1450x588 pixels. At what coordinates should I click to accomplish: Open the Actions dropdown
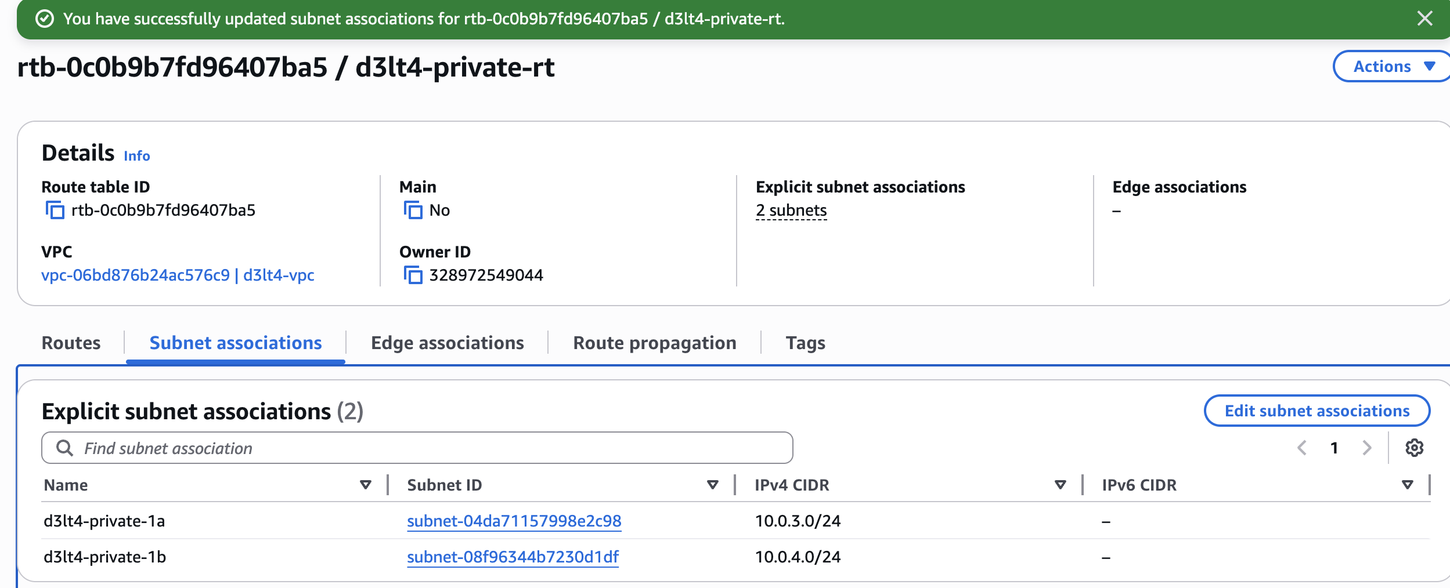(x=1391, y=66)
